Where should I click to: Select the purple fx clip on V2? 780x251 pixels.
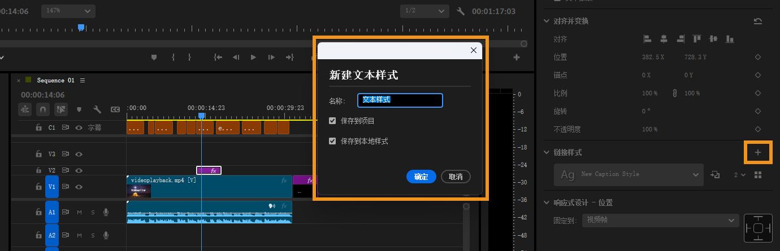pyautogui.click(x=209, y=170)
